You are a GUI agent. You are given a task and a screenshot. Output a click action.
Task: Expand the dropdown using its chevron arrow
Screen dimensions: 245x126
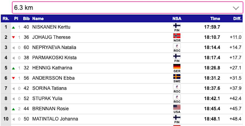(x=236, y=8)
